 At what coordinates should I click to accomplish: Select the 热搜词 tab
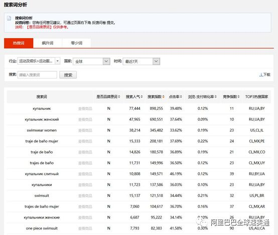[19, 43]
